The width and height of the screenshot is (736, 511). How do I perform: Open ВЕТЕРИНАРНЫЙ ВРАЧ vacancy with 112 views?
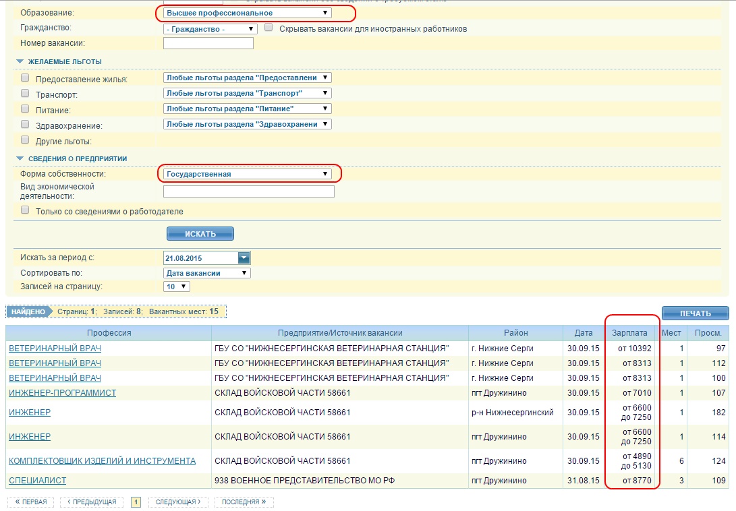tap(55, 363)
